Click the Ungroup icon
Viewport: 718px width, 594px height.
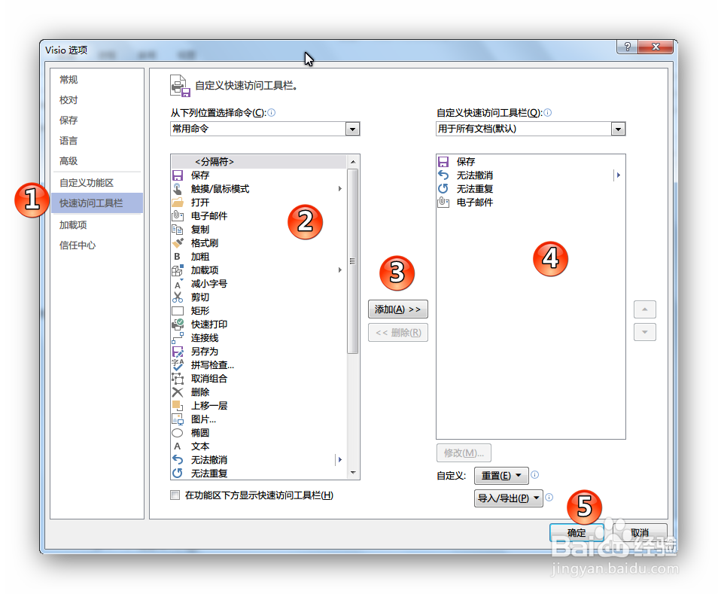[x=177, y=379]
